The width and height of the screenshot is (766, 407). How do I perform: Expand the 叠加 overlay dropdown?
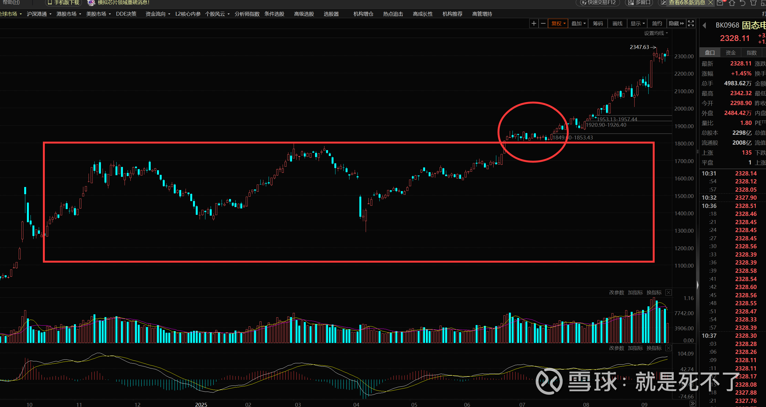click(578, 23)
